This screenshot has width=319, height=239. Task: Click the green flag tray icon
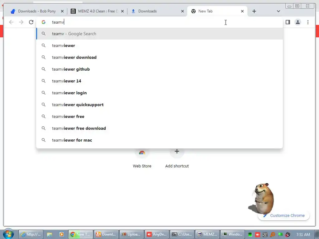pos(280,235)
